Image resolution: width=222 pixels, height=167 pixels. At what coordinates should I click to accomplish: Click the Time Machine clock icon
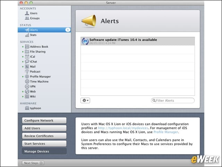[27, 81]
